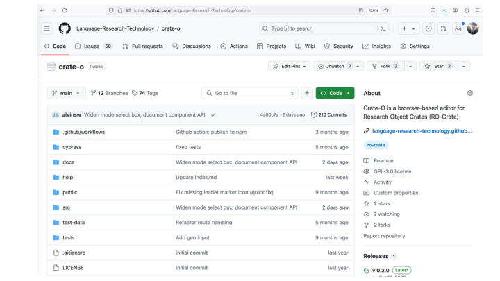This screenshot has height=281, width=500.
Task: Open the v0.2.0 latest release
Action: (x=381, y=270)
